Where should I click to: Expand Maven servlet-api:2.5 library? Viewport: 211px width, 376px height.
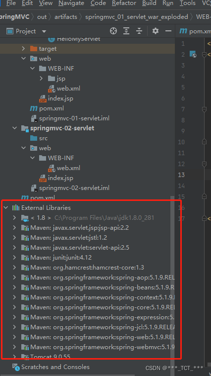[x=15, y=248]
